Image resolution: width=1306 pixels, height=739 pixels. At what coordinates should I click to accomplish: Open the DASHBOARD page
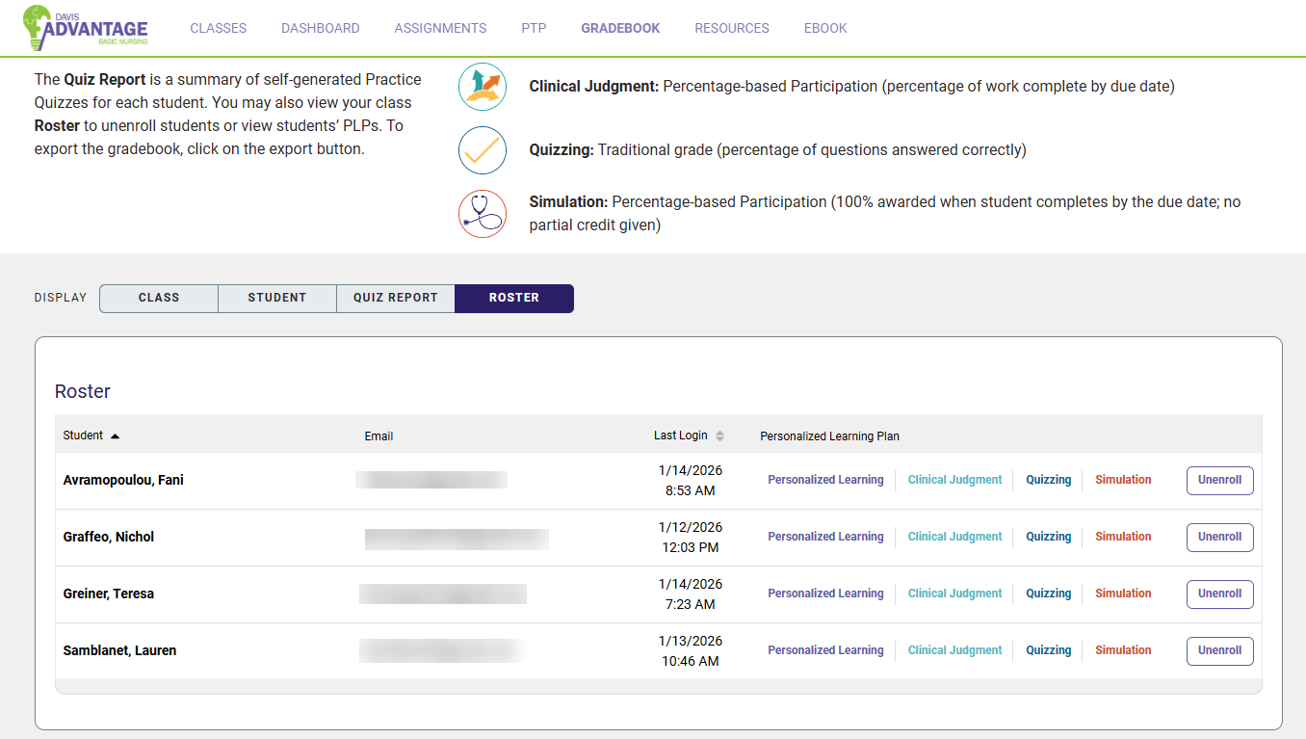pos(320,28)
